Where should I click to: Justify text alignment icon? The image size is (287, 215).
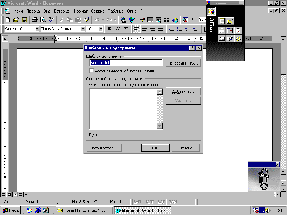[161, 29]
